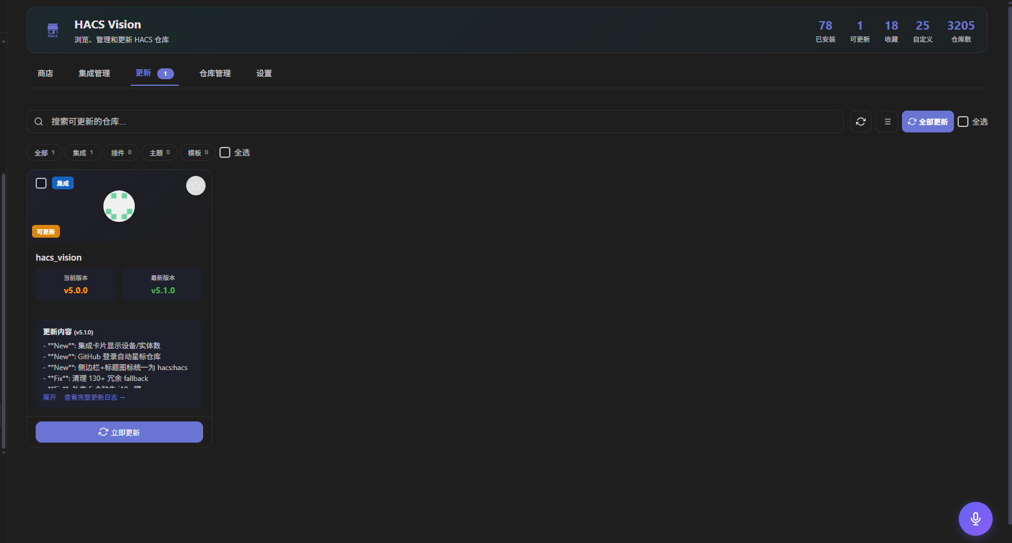Click the round hacs_vision avatar image

119,206
